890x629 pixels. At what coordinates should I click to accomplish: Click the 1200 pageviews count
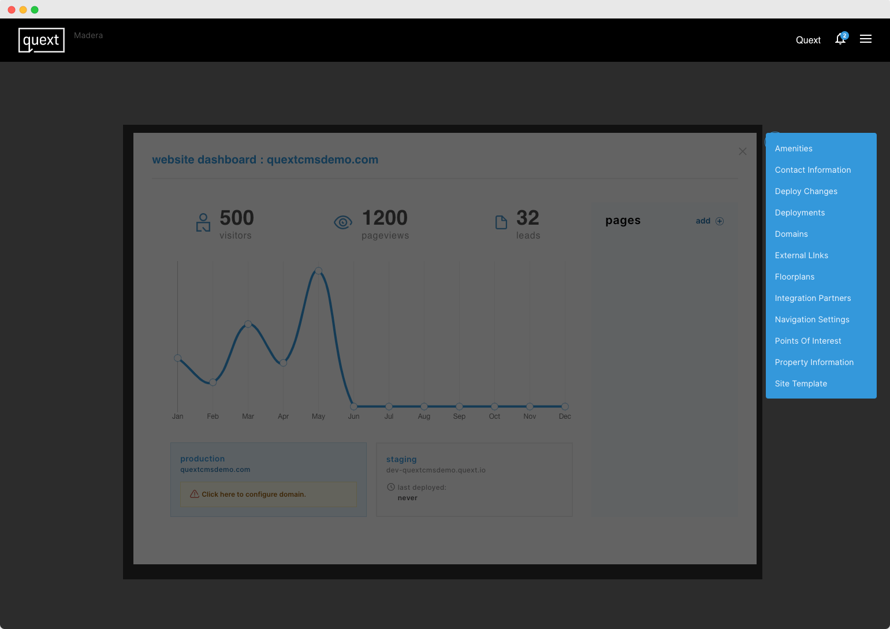click(x=385, y=218)
